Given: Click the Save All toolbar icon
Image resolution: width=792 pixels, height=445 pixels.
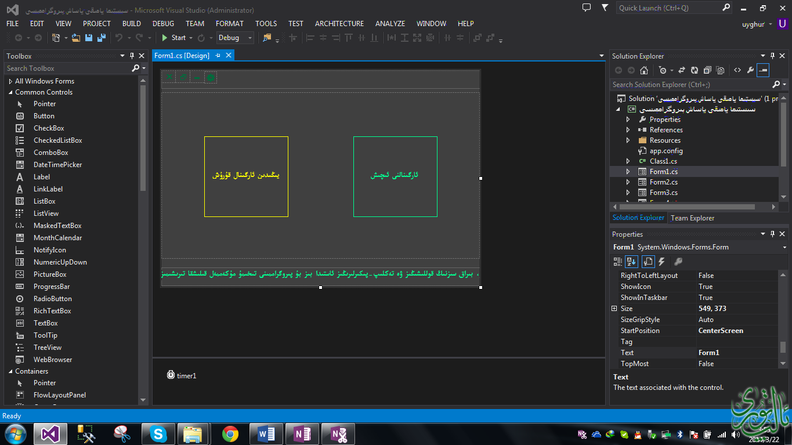Looking at the screenshot, I should [102, 38].
